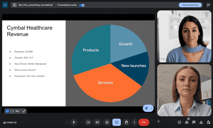
Task: Click the presenting screen icon next to Rey
Action: pyautogui.click(x=14, y=5)
